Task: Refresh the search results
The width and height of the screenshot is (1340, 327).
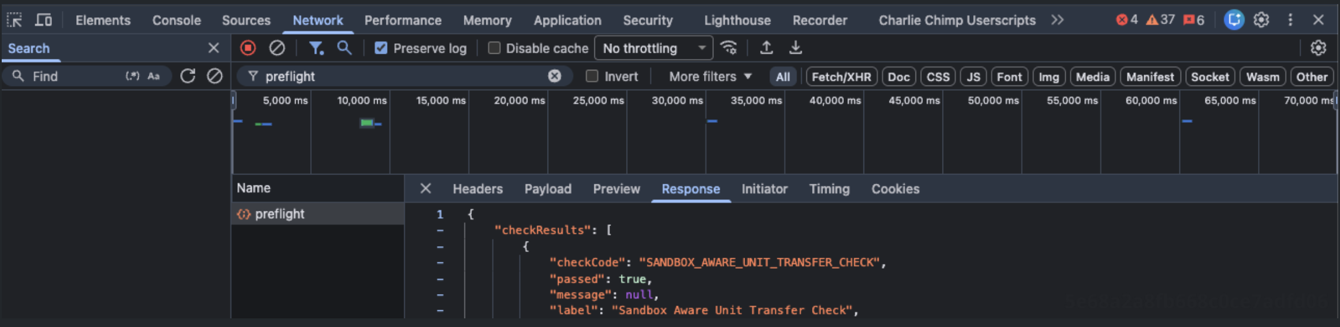Action: coord(188,76)
